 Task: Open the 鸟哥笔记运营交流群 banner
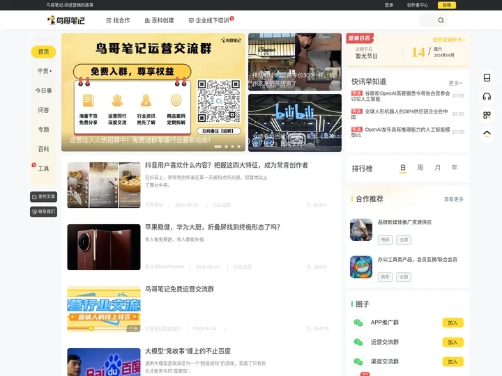coord(153,92)
